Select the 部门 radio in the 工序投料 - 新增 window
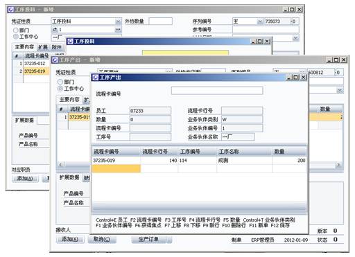Image resolution: width=355 pixels, height=257 pixels. tap(16, 30)
